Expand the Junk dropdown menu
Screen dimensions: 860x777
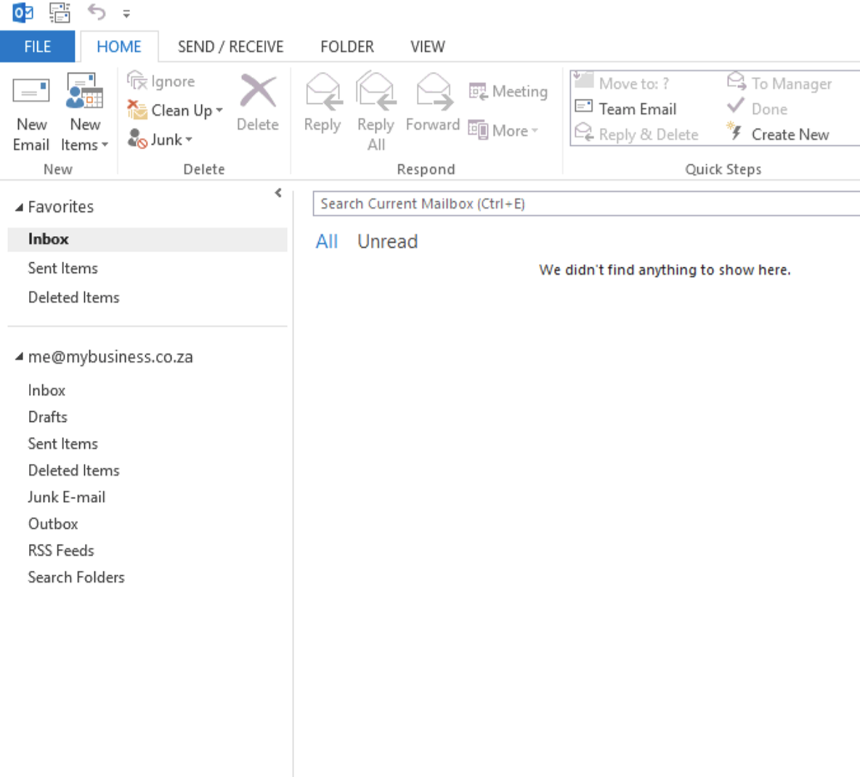(x=189, y=139)
